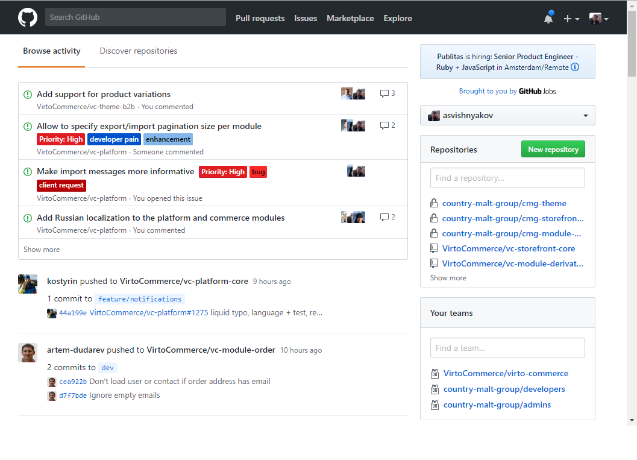Open kostyrin user profile link
The height and width of the screenshot is (460, 637).
pos(62,281)
